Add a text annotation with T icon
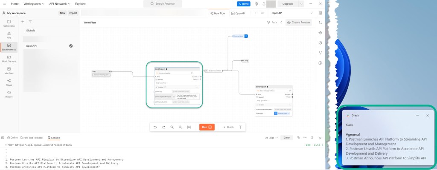This screenshot has height=170, width=437. [x=240, y=127]
